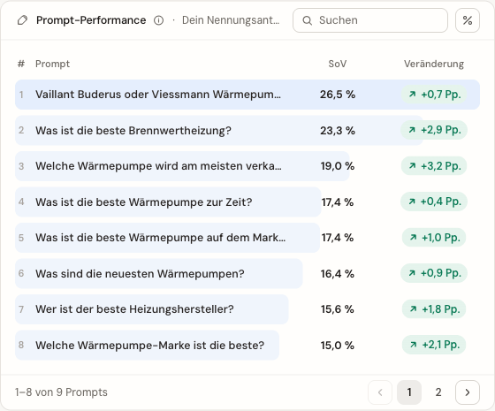
Task: Switch to page 2 of prompts
Action: pos(438,392)
